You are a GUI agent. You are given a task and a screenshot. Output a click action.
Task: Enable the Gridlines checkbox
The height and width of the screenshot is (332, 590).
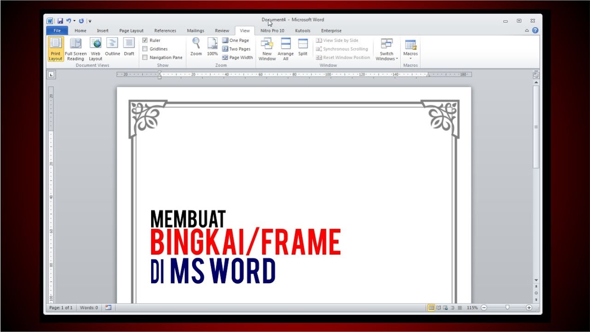click(x=145, y=49)
